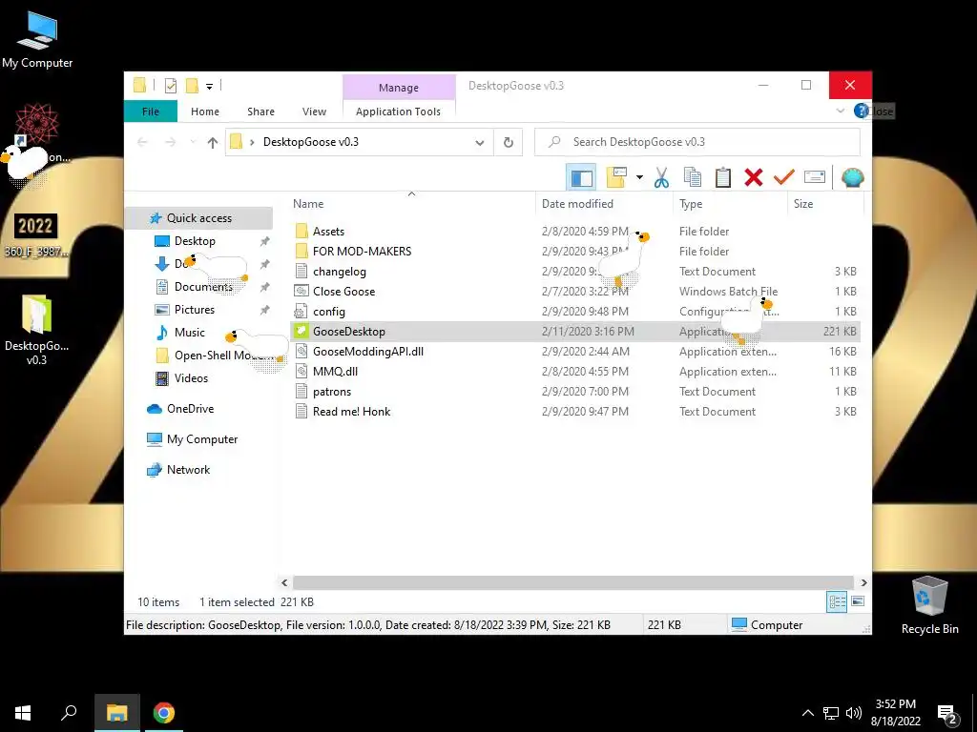Viewport: 977px width, 732px height.
Task: Click the blue shell Open-Shell settings icon
Action: (x=852, y=177)
